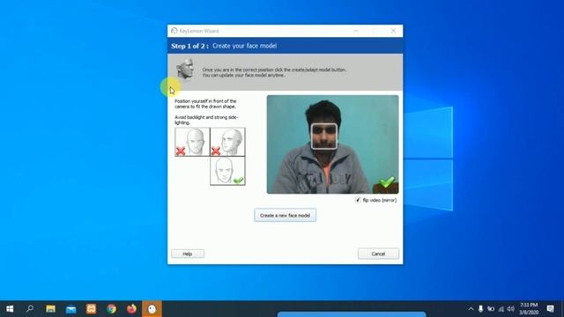Open the volume speaker icon

click(x=511, y=309)
